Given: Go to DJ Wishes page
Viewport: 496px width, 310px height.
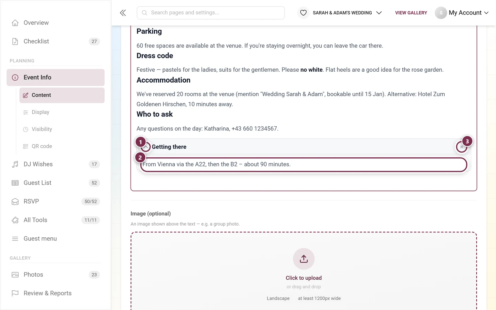Looking at the screenshot, I should tap(55, 164).
